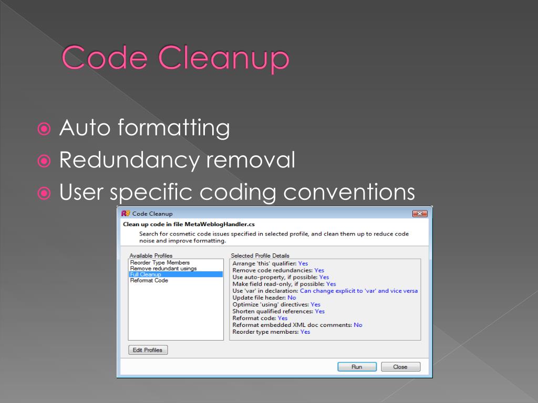Click the Reformat code: Yes line

pyautogui.click(x=260, y=319)
